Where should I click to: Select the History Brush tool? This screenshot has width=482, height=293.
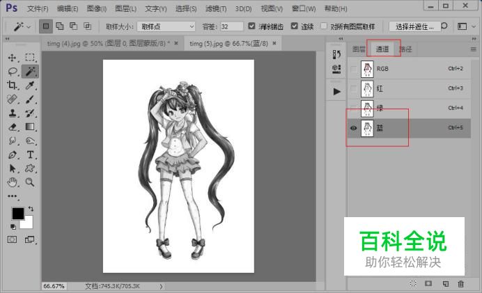pos(30,113)
